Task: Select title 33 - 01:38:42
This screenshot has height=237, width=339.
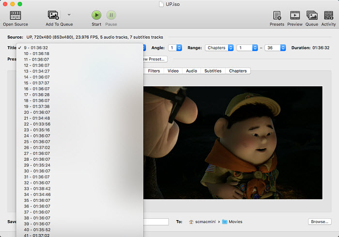Action: click(x=79, y=189)
